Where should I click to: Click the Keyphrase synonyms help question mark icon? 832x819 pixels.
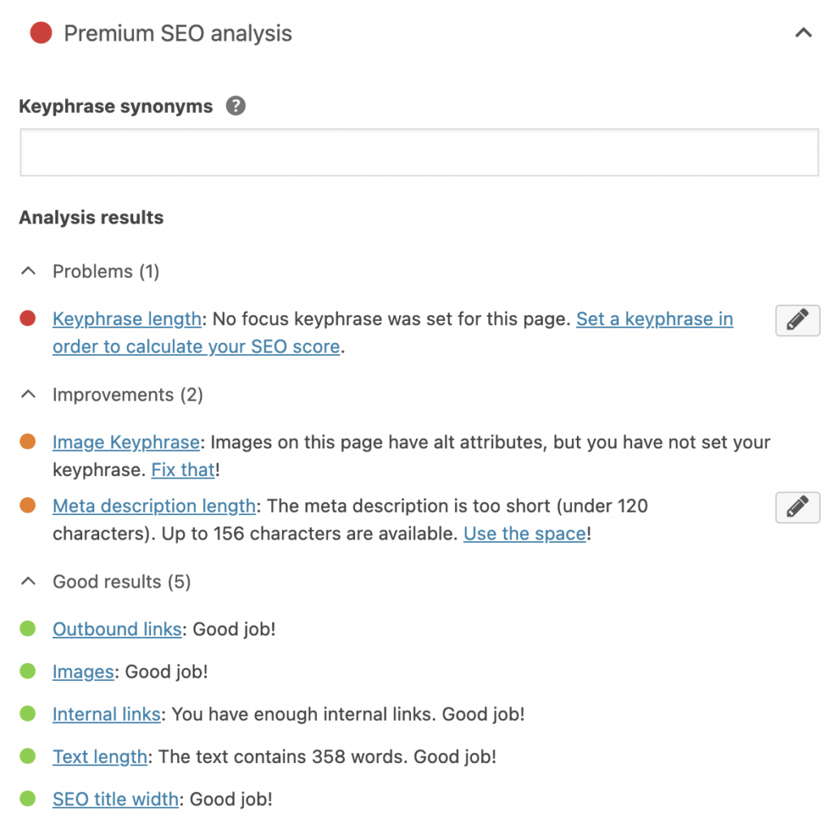tap(236, 106)
